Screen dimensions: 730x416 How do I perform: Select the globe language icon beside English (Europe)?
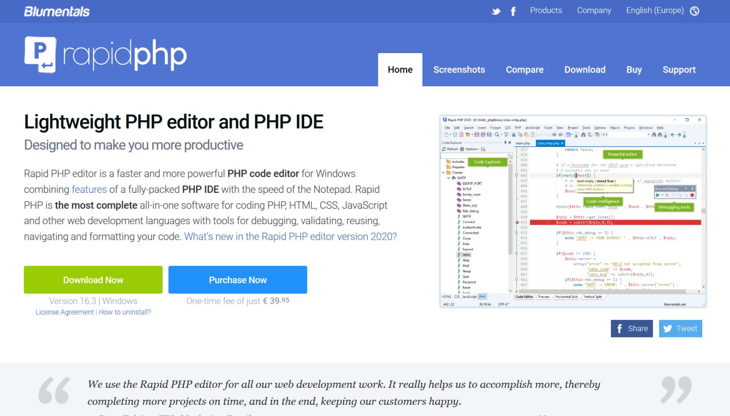tap(694, 10)
